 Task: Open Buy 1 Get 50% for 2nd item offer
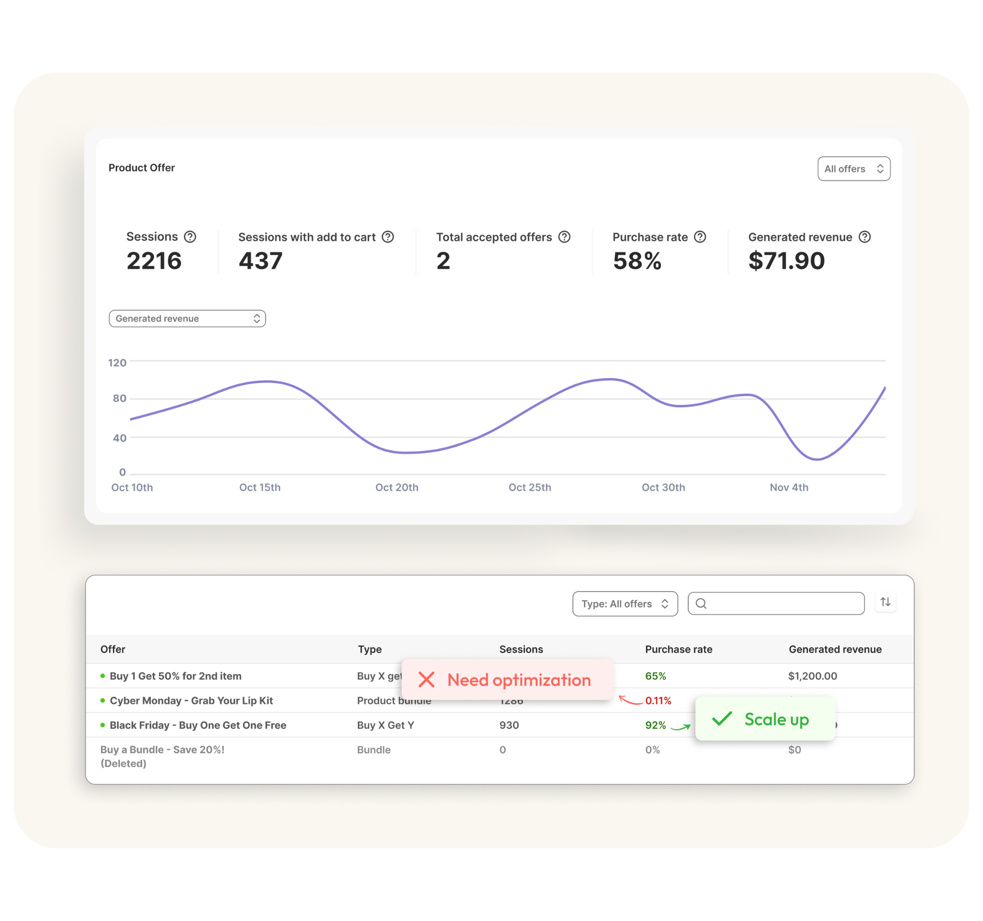(175, 676)
